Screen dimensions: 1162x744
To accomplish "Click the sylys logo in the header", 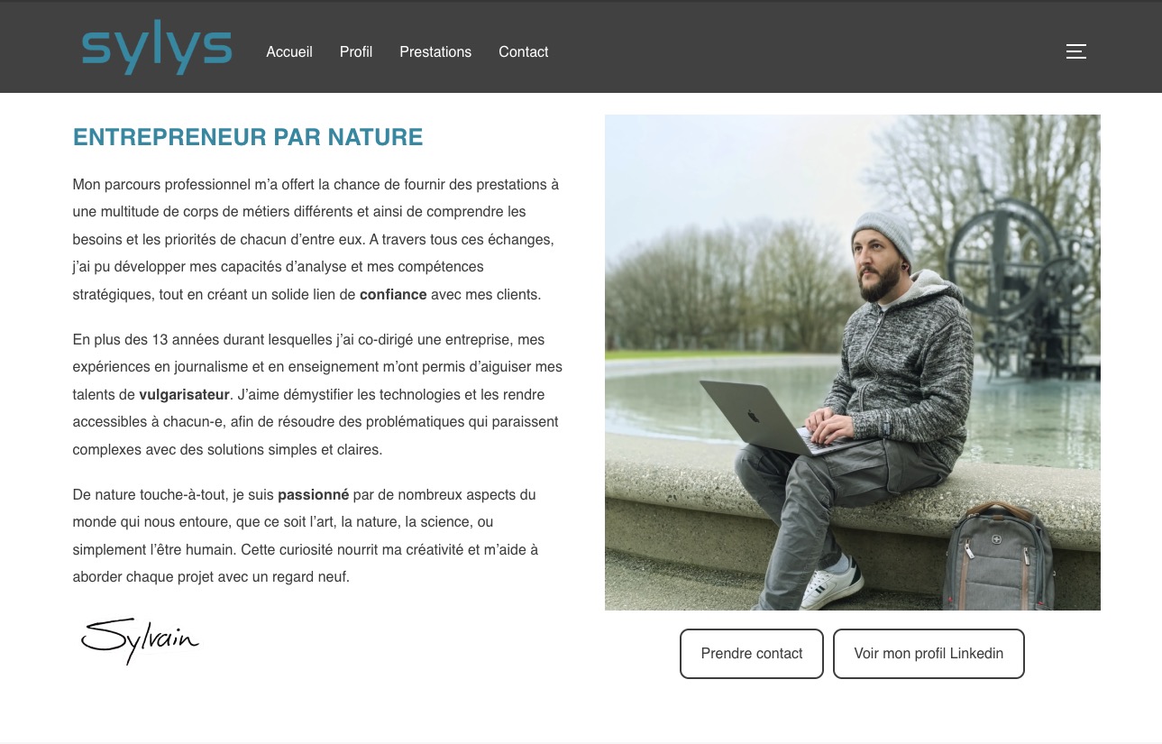I will pyautogui.click(x=157, y=51).
